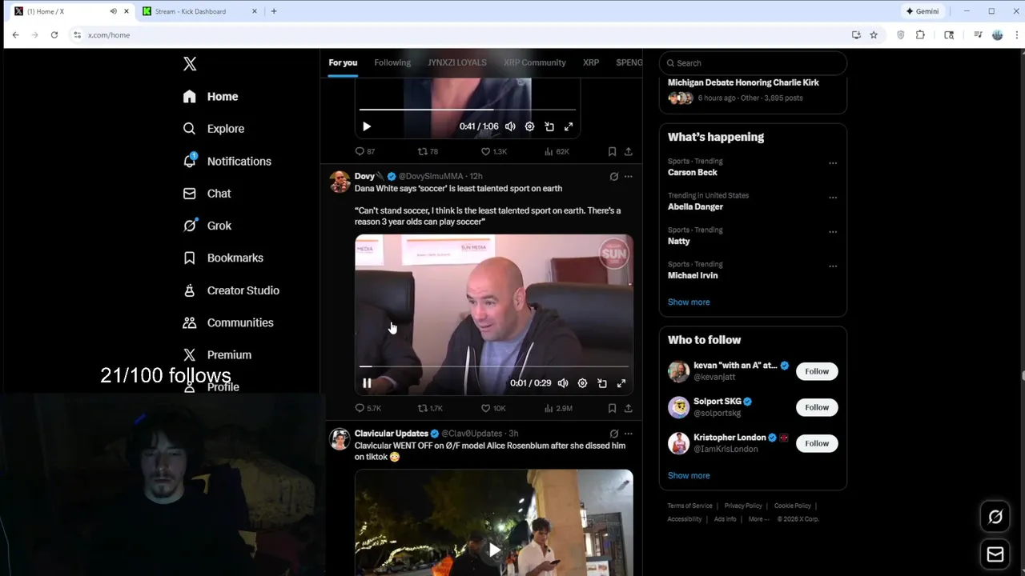
Task: Show more under What's happening
Action: tap(689, 302)
